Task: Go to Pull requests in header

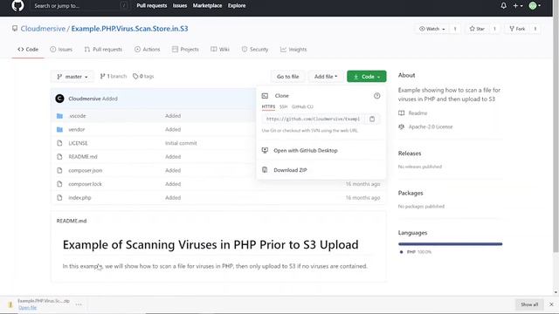Action: tap(151, 6)
